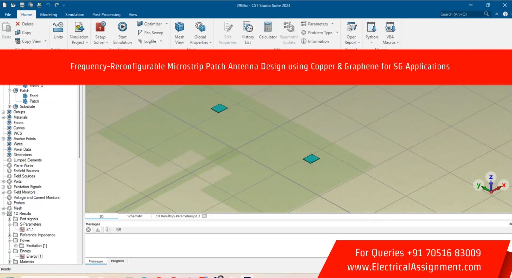Toggle info messages filter in Messages panel
The image size is (512, 278).
(107, 230)
